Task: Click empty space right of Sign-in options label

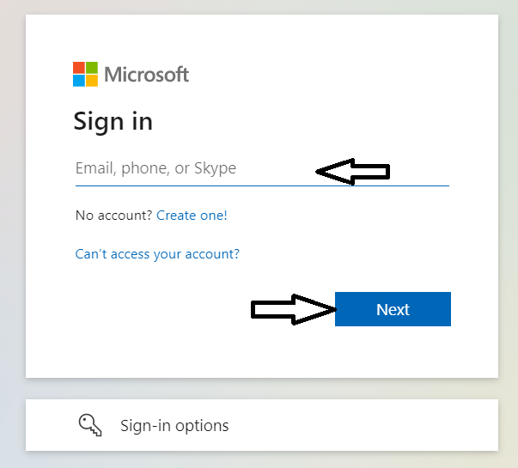Action: [x=363, y=425]
